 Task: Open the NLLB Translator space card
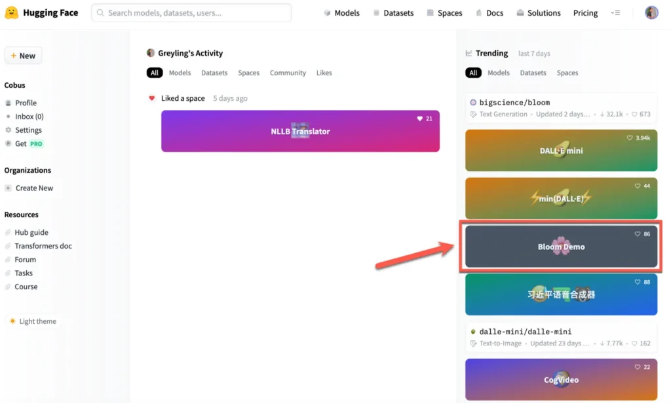tap(300, 131)
